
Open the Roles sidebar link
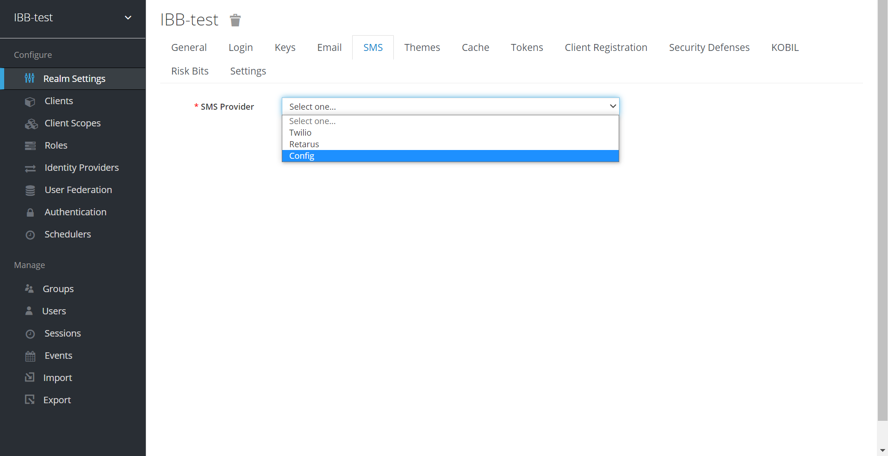[56, 145]
